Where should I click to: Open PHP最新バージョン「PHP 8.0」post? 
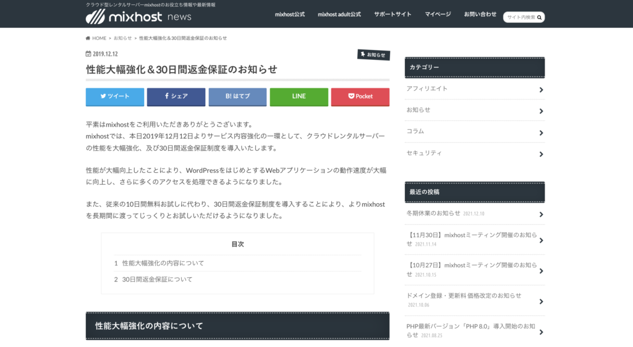coord(470,330)
